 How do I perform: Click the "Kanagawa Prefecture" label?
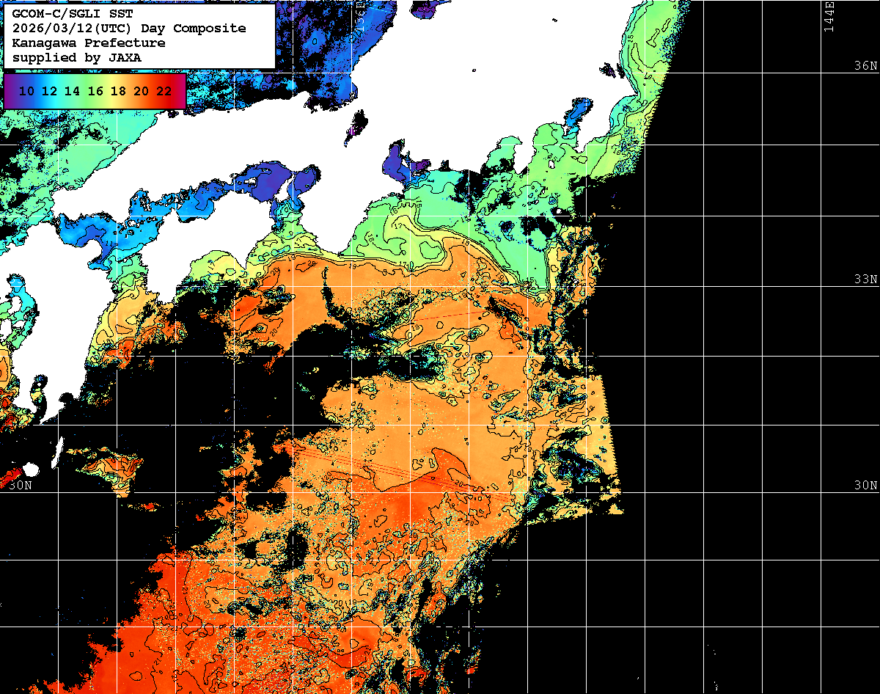tap(89, 43)
